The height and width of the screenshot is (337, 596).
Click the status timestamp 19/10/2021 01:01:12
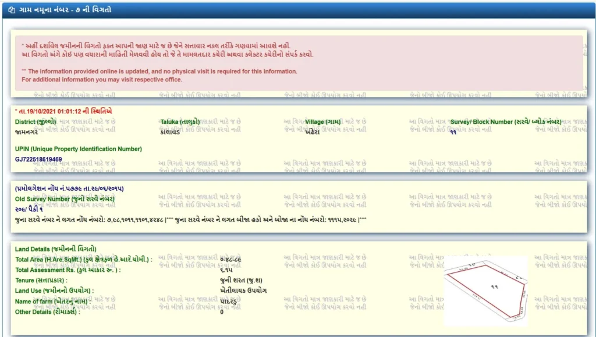(64, 111)
